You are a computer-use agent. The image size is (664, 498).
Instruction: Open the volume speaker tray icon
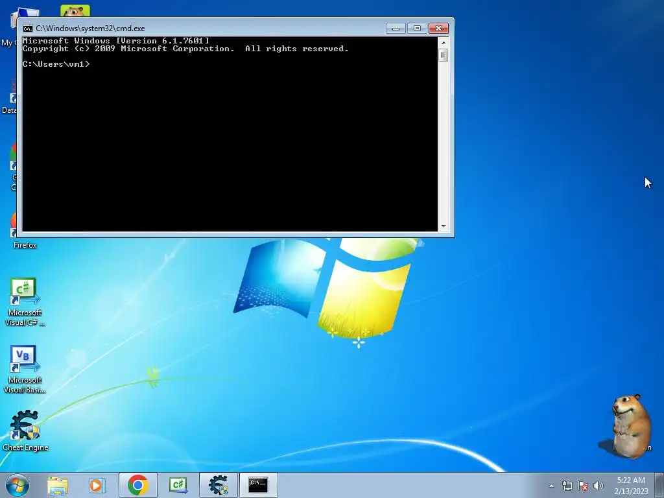pos(599,486)
